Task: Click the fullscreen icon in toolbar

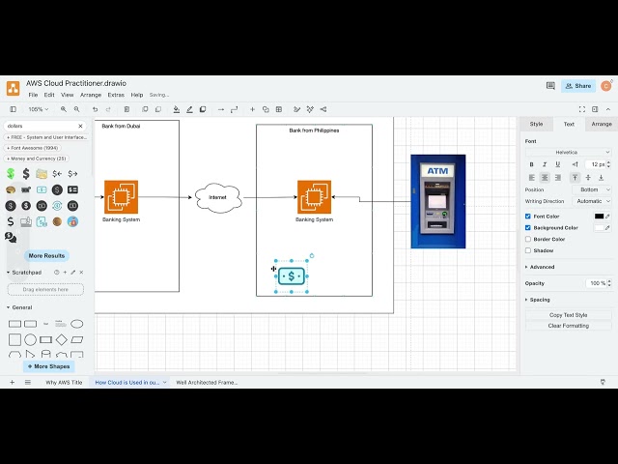Action: (581, 109)
